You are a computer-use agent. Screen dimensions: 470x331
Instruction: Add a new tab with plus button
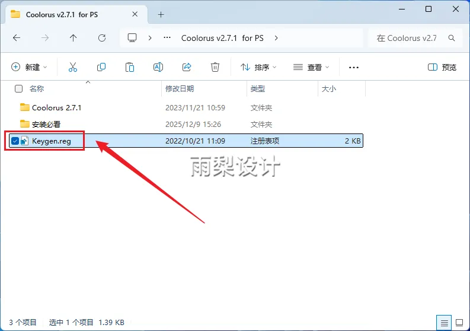[x=161, y=14]
